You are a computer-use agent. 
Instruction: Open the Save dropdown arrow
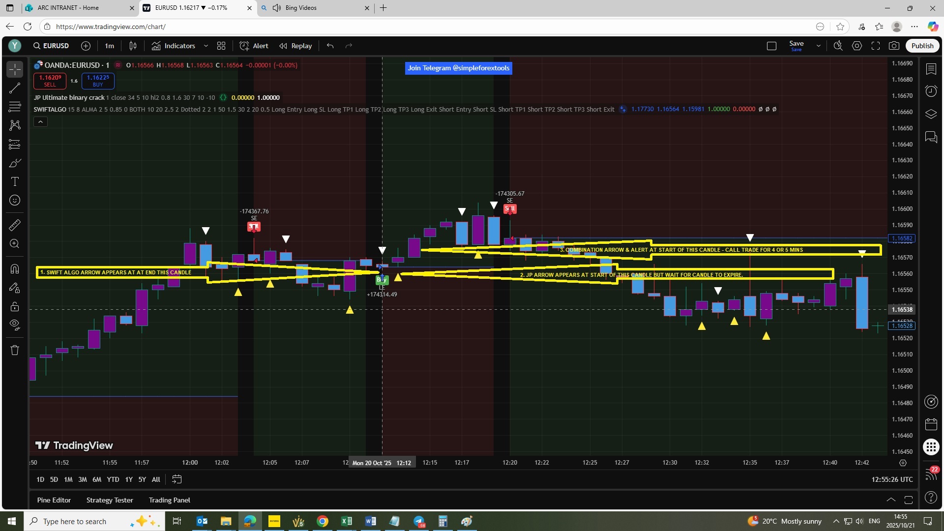(818, 46)
